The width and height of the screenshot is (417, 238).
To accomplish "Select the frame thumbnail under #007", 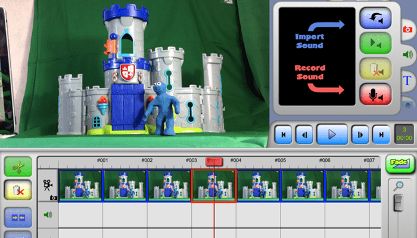I will coord(347,186).
